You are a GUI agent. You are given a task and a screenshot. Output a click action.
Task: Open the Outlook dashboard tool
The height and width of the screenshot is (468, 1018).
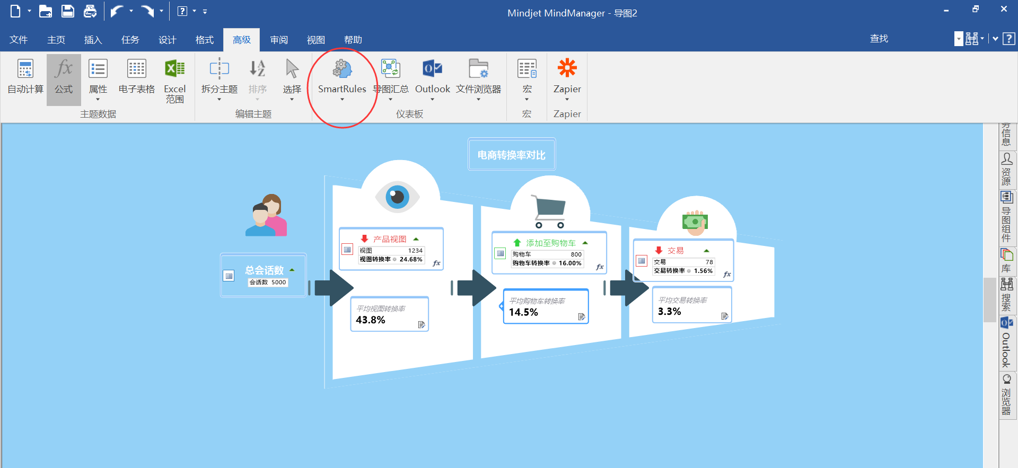(x=432, y=69)
